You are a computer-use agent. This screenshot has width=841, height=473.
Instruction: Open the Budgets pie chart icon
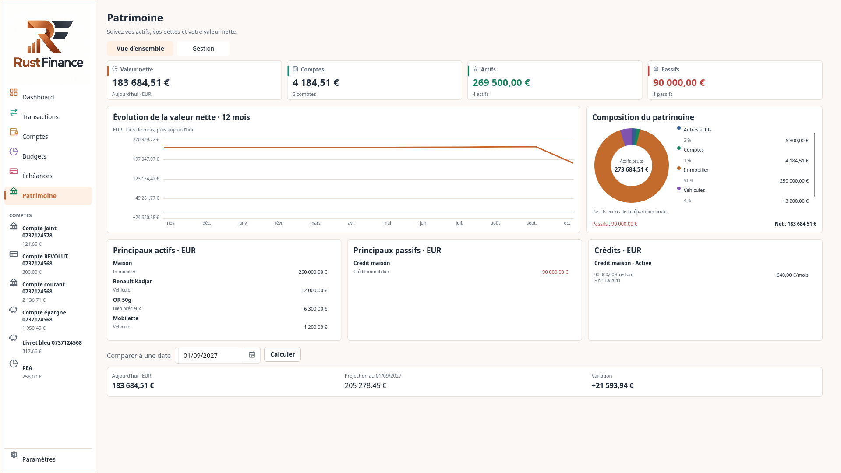click(x=14, y=152)
